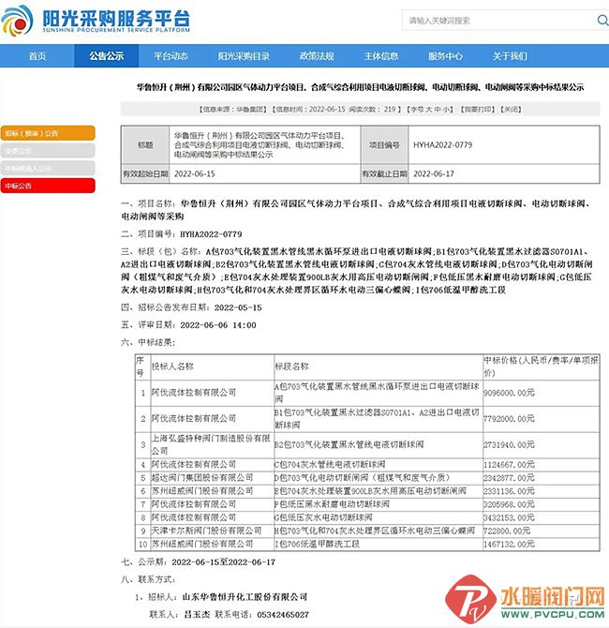Open the 服务中心 navigation tab
Viewport: 609px width, 628px height.
(x=446, y=56)
